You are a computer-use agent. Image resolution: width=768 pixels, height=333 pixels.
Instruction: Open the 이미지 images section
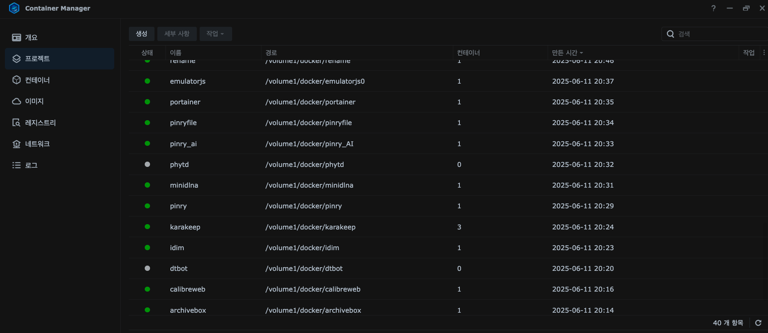[x=34, y=102]
